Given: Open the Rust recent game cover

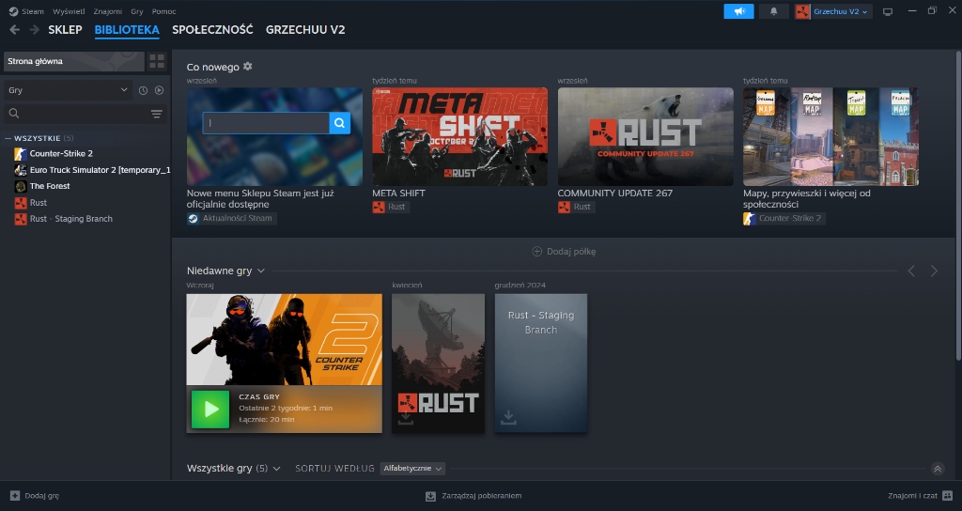Looking at the screenshot, I should (x=438, y=364).
